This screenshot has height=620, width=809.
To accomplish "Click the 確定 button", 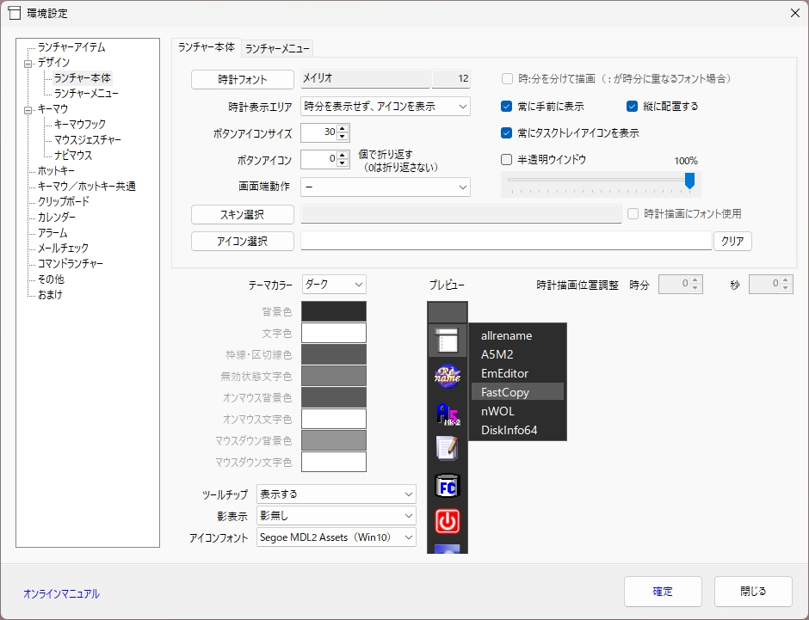I will tap(663, 591).
